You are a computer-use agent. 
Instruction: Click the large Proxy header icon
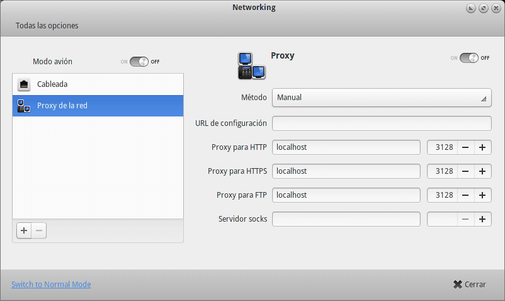pos(252,65)
